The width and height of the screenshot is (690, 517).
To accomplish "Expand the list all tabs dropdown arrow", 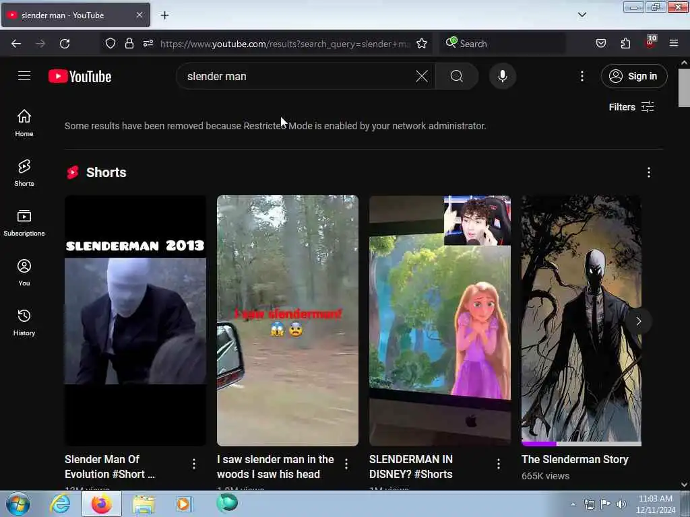I will tap(582, 15).
